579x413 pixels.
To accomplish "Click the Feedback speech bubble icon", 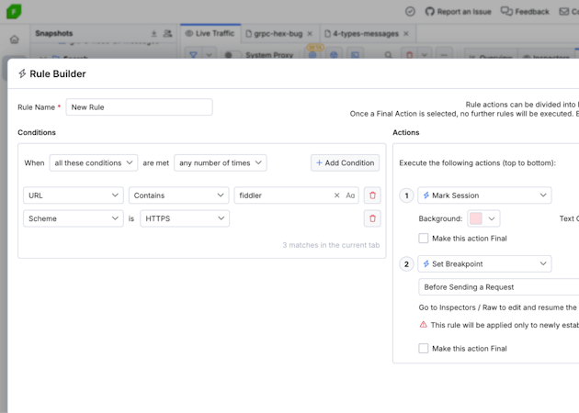I will pos(506,12).
